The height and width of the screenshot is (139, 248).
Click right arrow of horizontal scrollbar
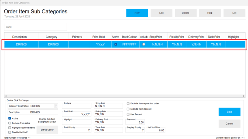tap(244, 96)
